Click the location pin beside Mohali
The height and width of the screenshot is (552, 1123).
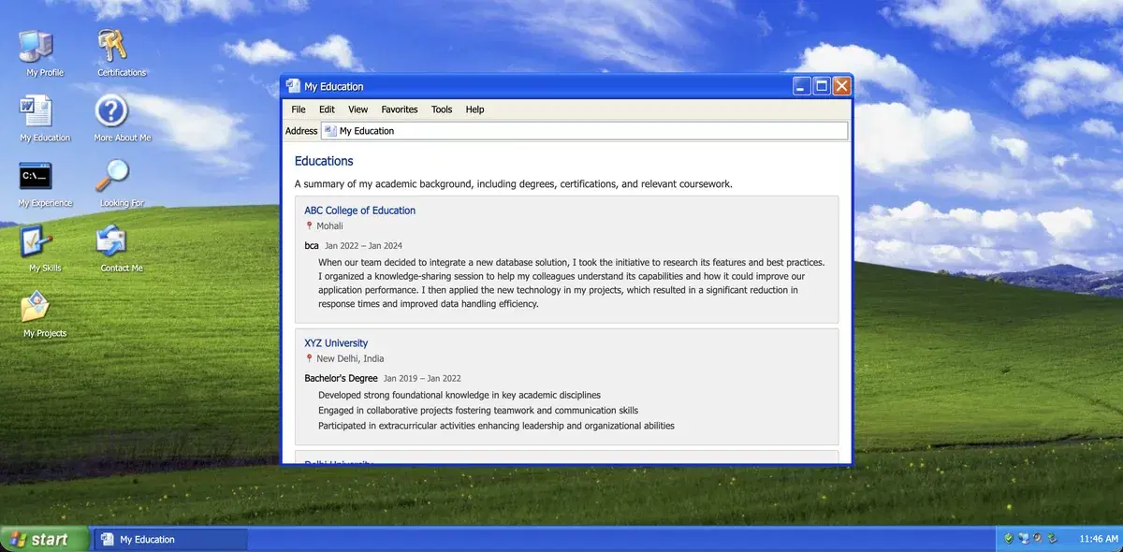[309, 225]
